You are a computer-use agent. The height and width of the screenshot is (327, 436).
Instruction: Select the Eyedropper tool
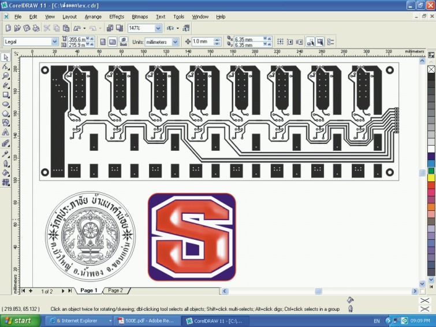6,154
